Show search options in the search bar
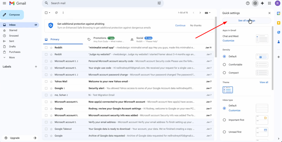 click(x=159, y=3)
